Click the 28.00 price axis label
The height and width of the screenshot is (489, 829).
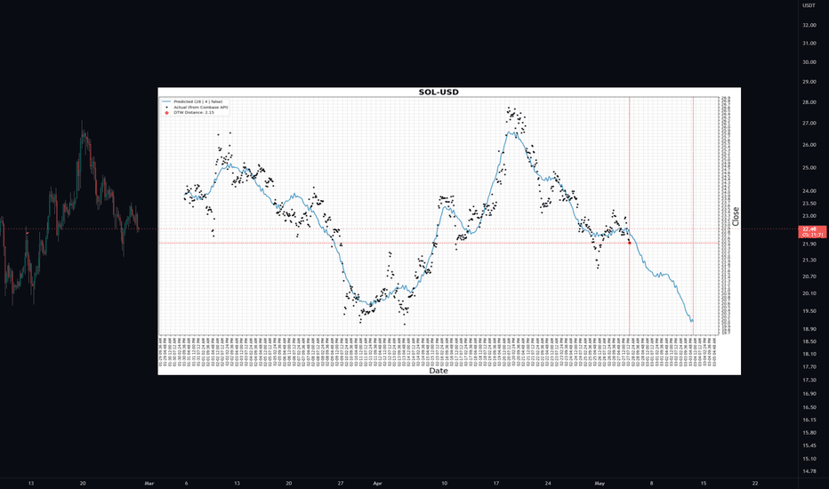point(809,102)
